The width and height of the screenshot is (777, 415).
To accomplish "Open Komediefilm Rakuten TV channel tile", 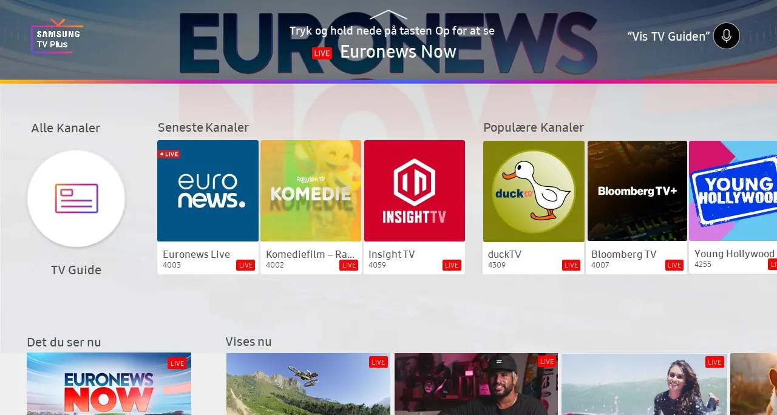I will [x=311, y=207].
